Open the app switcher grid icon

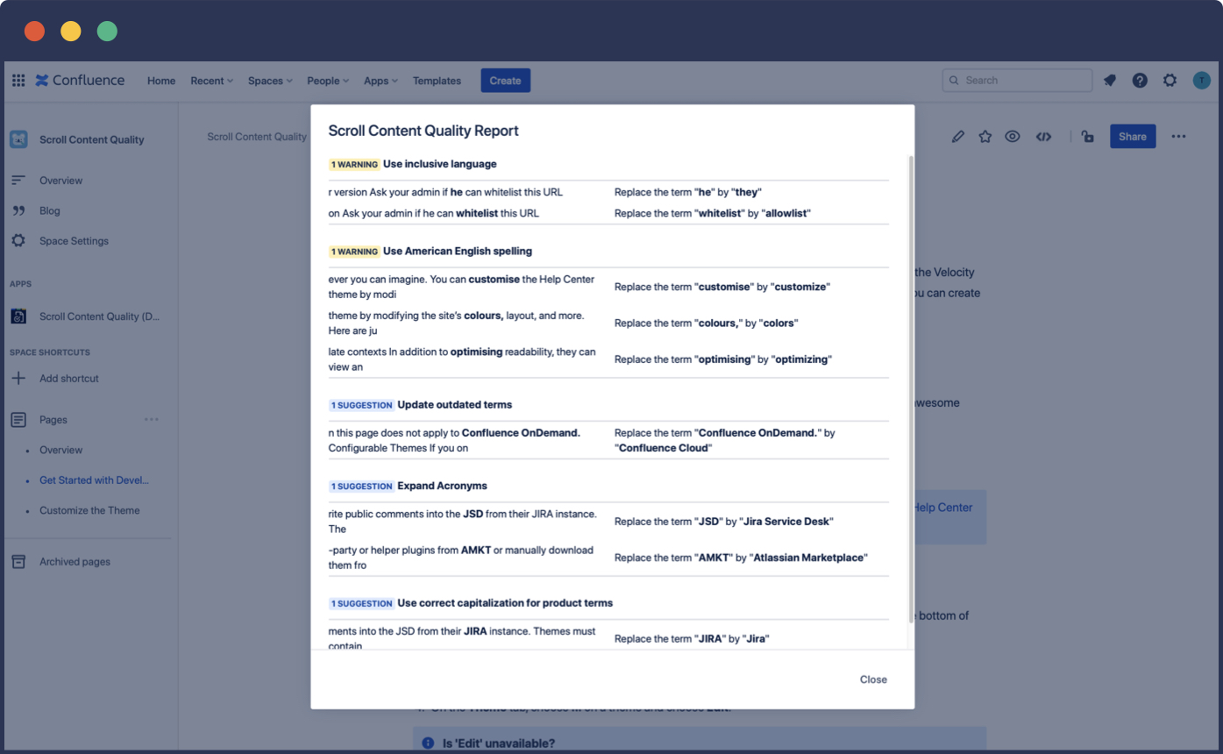coord(18,81)
